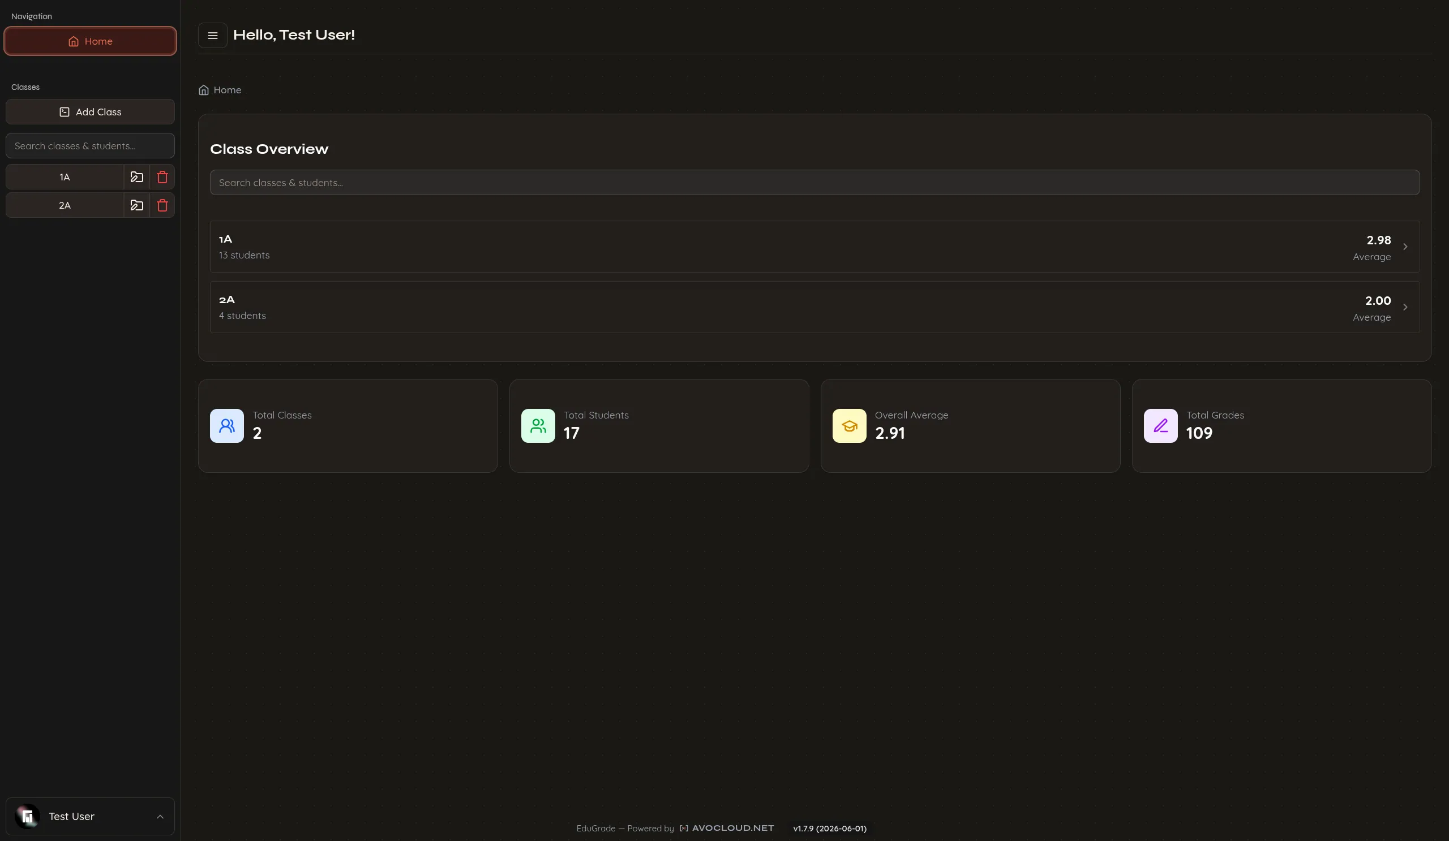Focus the sidebar search classes & students field
Image resolution: width=1449 pixels, height=841 pixels.
(90, 146)
